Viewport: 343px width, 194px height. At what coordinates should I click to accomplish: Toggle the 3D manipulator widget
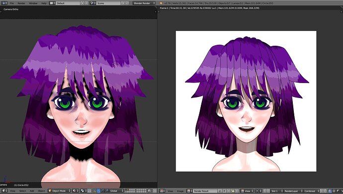(94, 191)
